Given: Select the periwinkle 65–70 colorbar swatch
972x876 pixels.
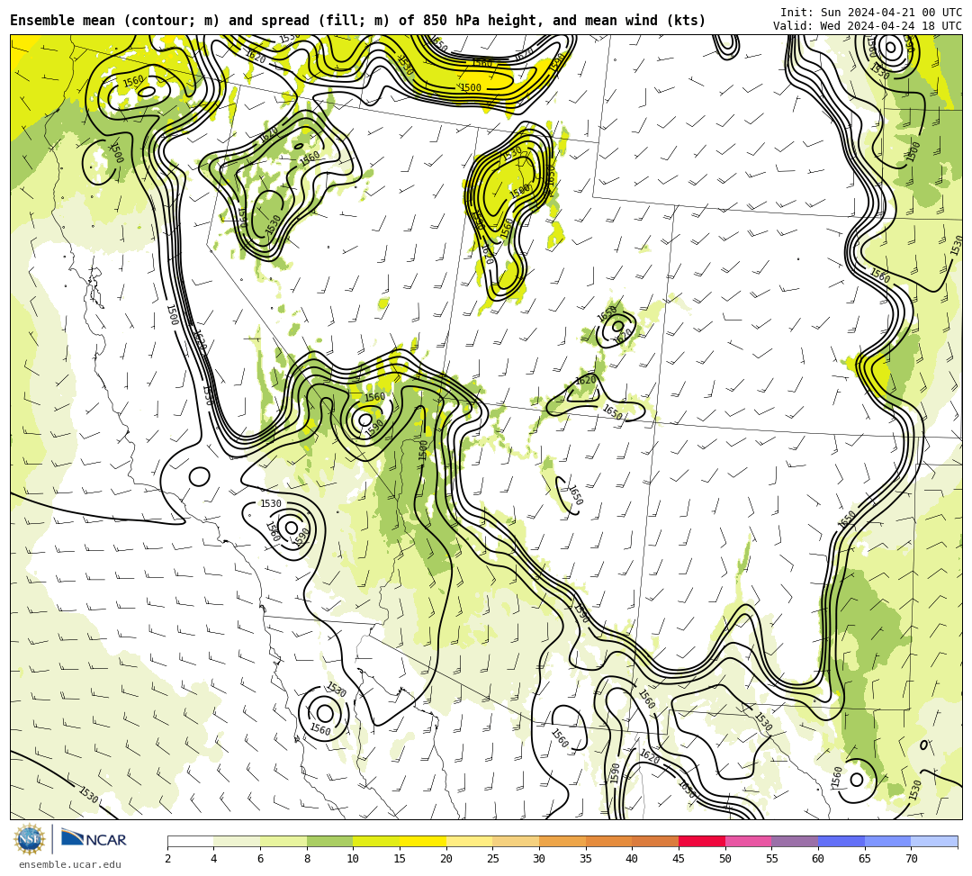Looking at the screenshot, I should coord(887,841).
